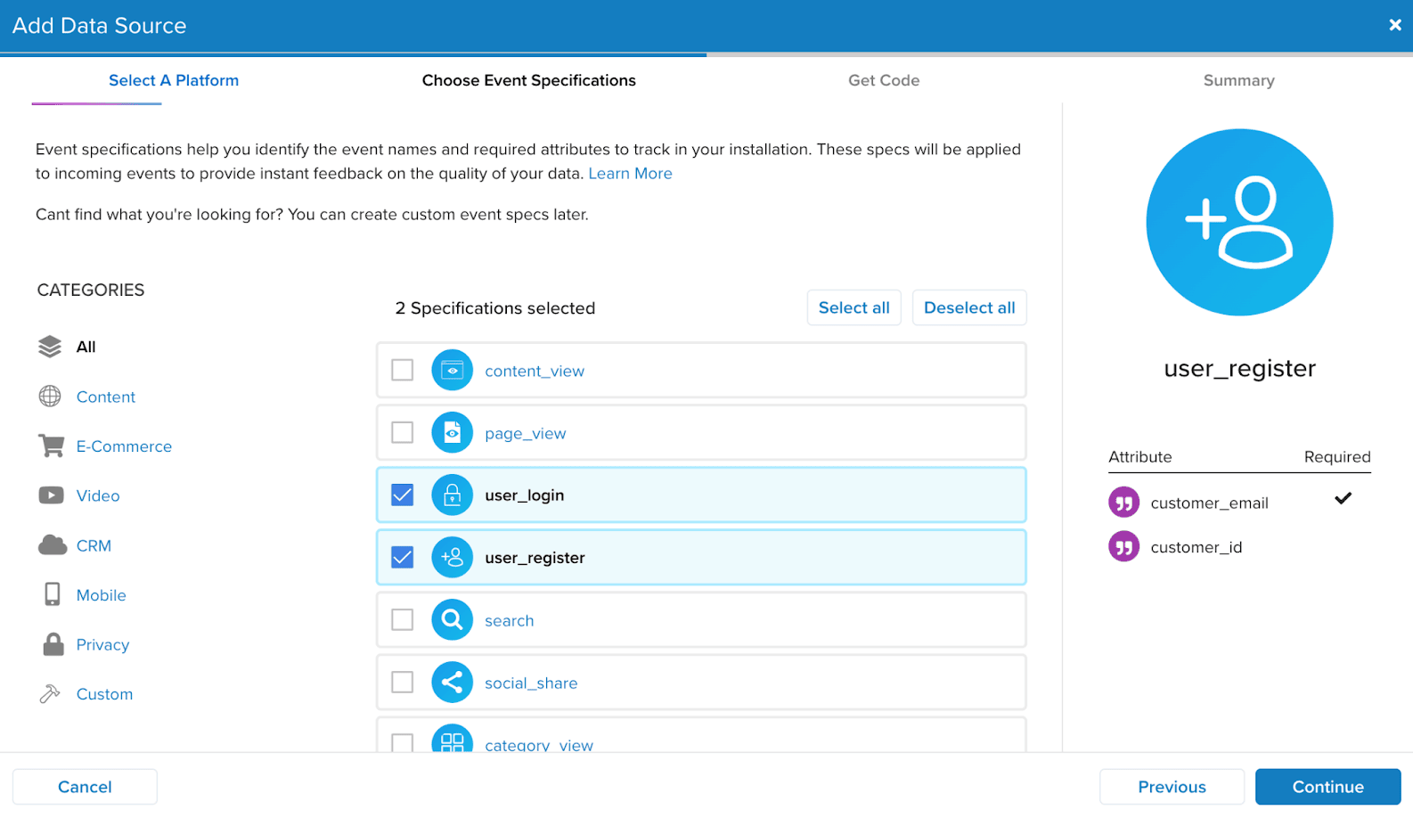This screenshot has height=818, width=1413.
Task: Click the CRM cloud icon
Action: [x=52, y=545]
